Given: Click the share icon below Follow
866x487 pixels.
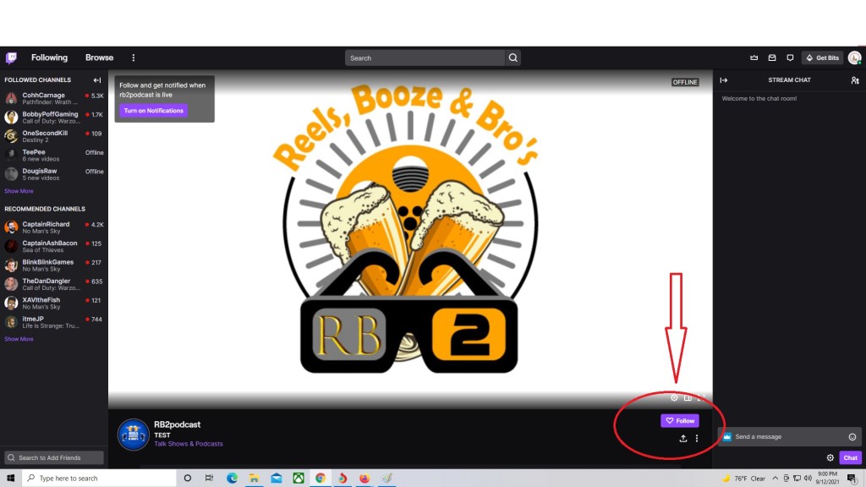Looking at the screenshot, I should pos(683,438).
